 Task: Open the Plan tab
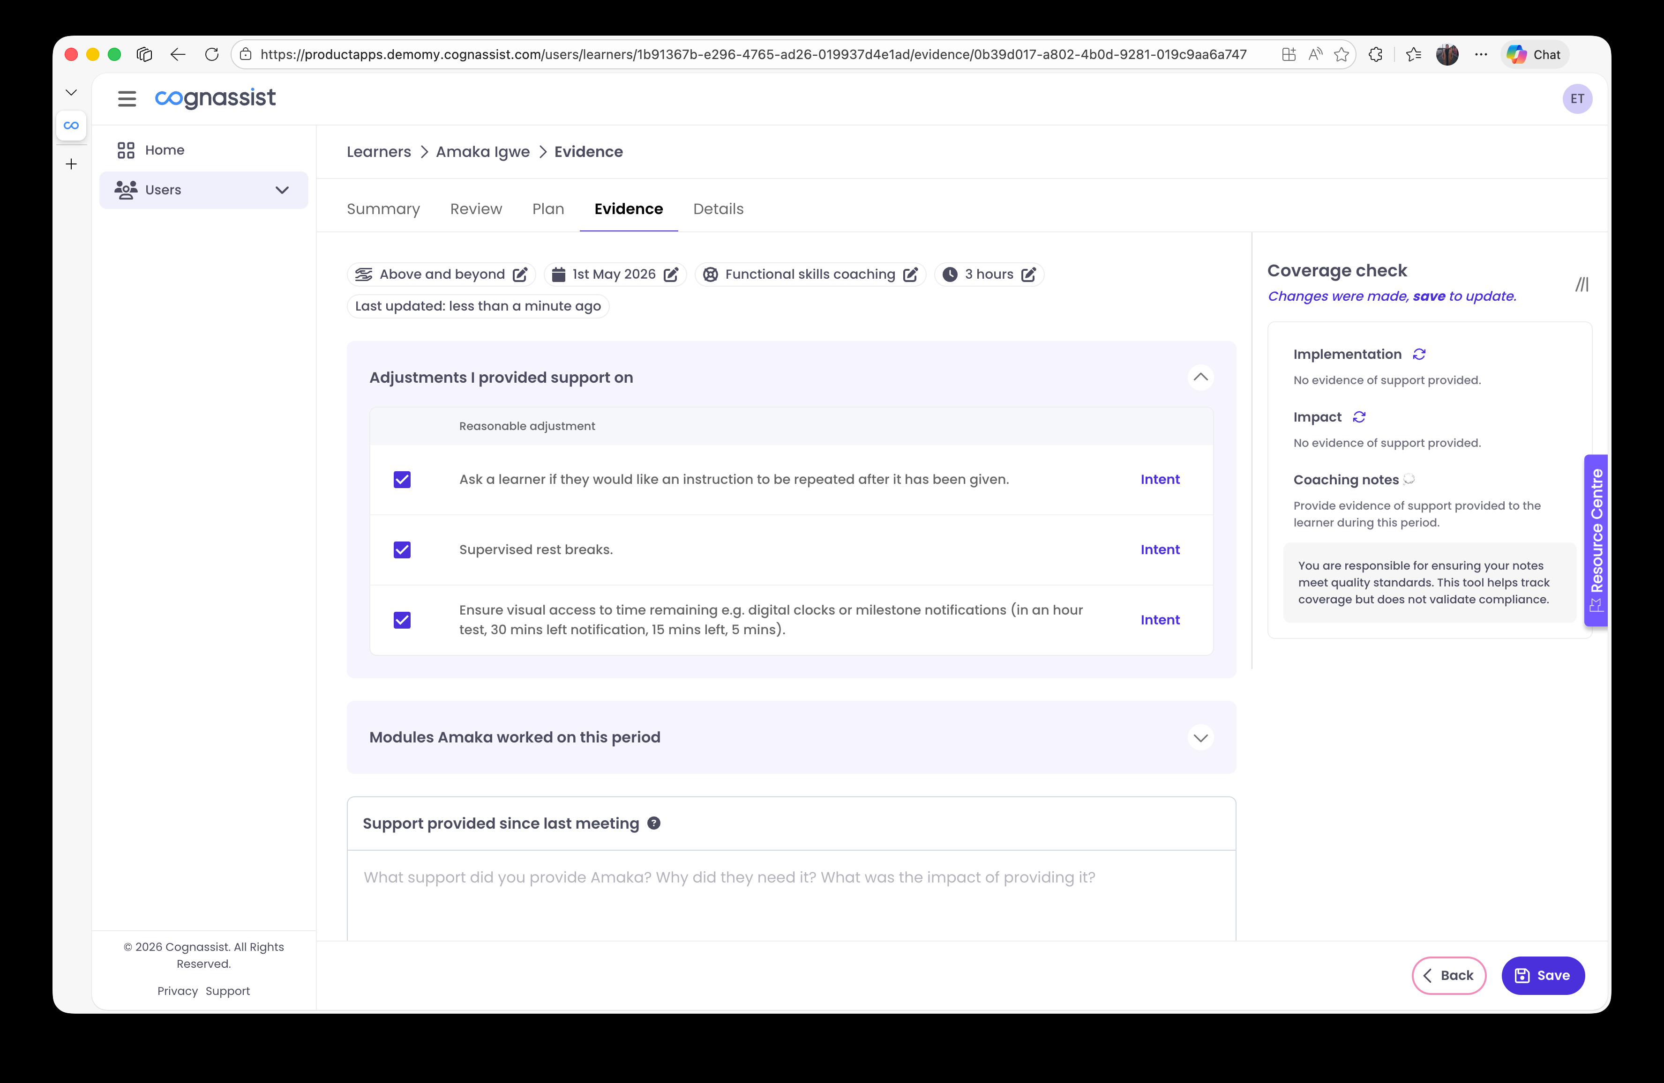pyautogui.click(x=548, y=209)
